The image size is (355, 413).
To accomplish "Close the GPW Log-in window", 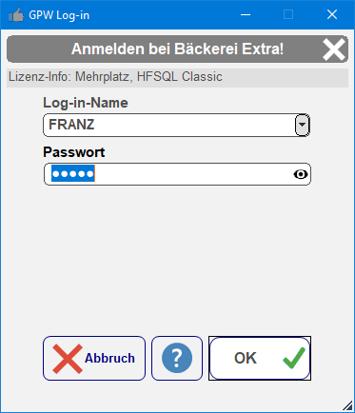I will (x=332, y=14).
